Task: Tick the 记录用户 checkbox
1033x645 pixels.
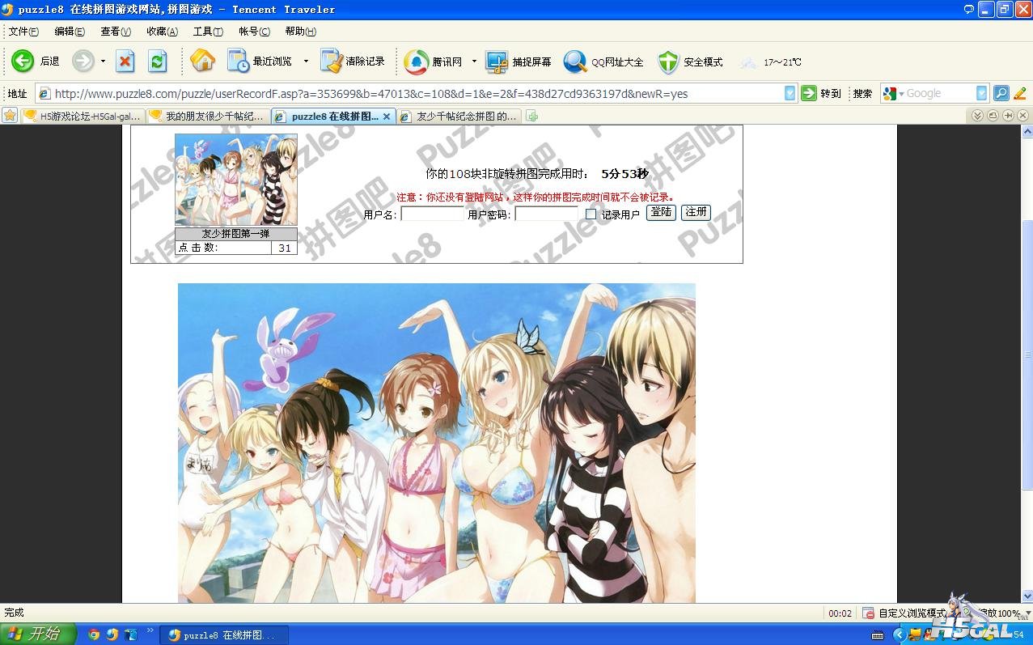Action: coord(591,214)
